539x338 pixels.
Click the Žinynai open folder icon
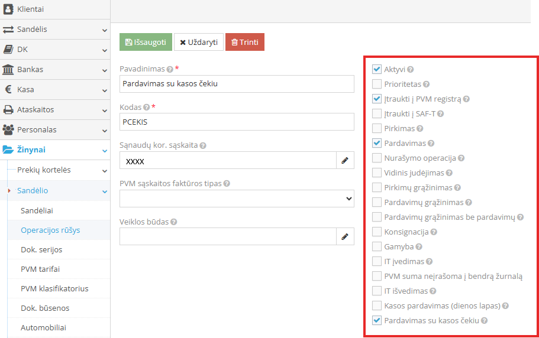tap(8, 149)
